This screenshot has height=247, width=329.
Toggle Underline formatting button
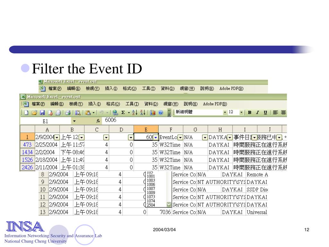265,113
